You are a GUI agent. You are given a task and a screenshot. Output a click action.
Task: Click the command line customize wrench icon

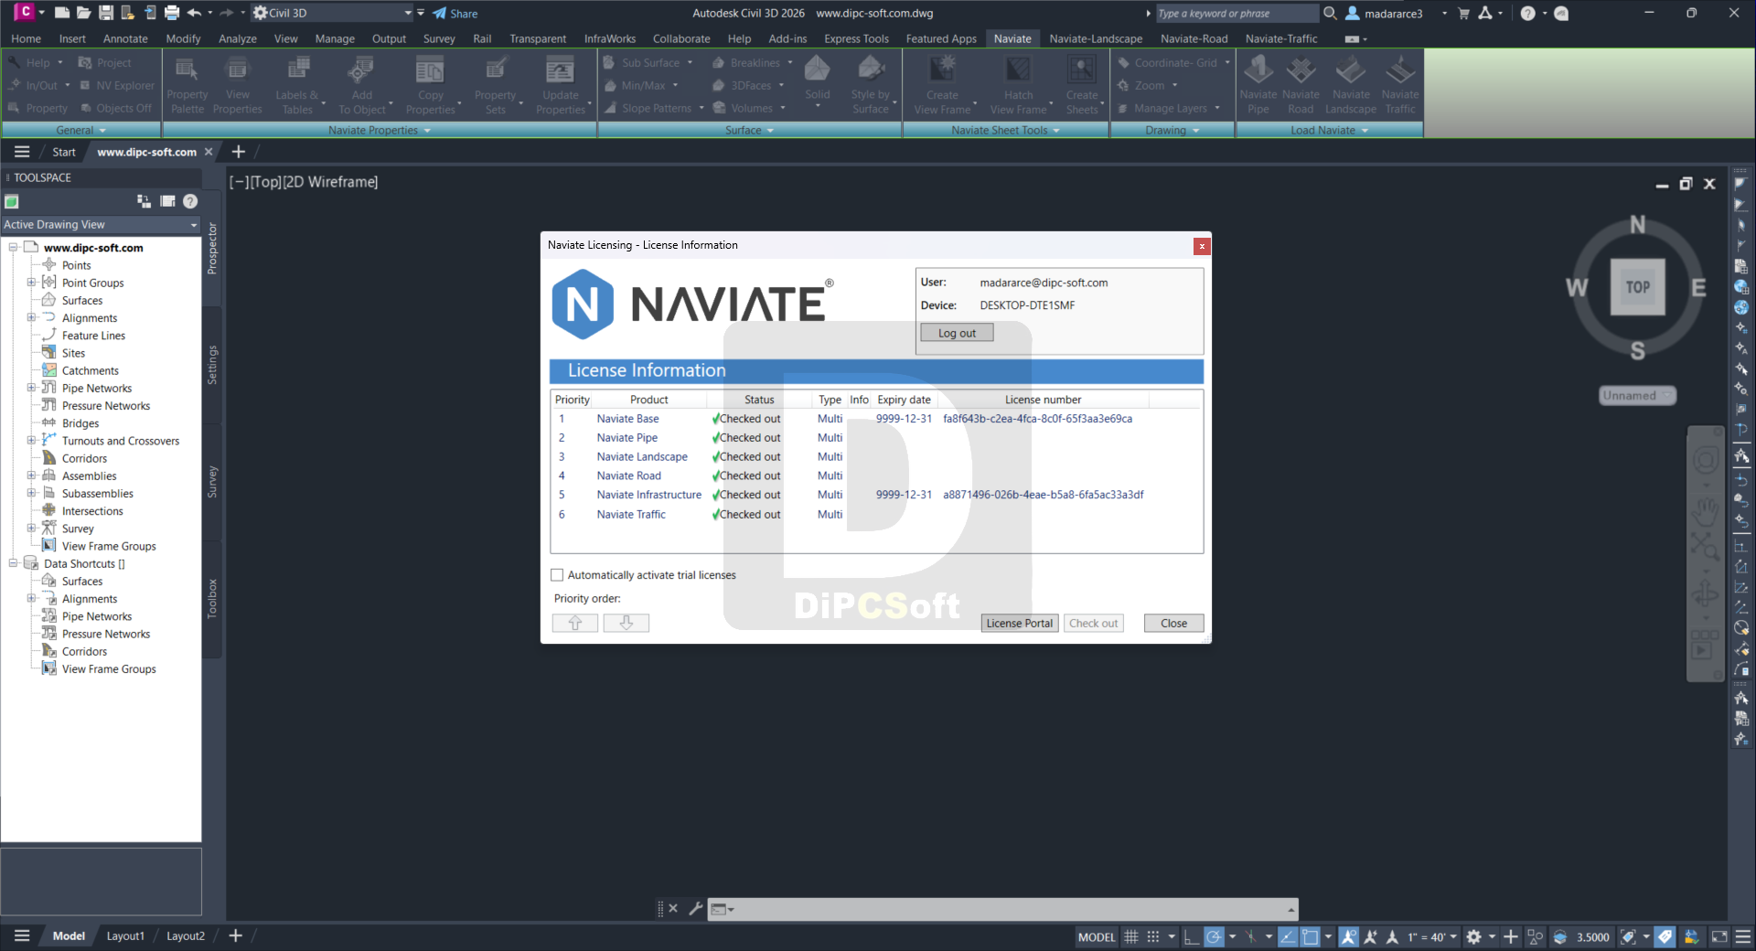click(696, 908)
